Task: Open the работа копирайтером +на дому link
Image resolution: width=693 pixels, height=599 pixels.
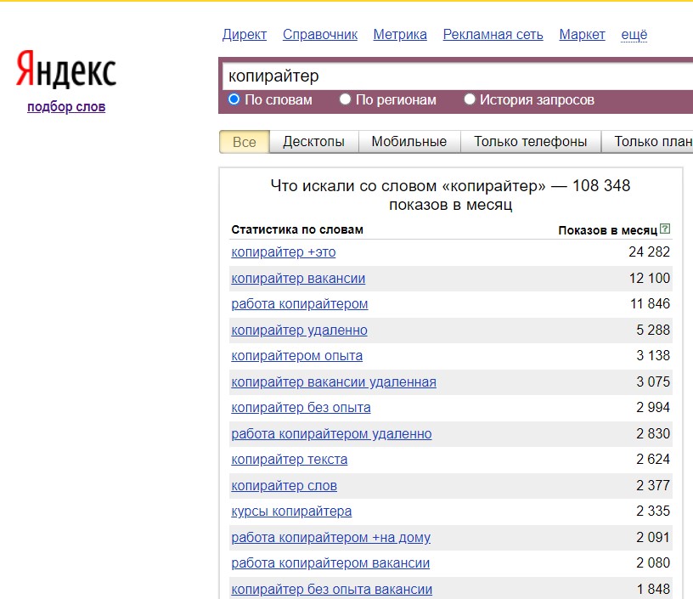Action: (x=331, y=538)
